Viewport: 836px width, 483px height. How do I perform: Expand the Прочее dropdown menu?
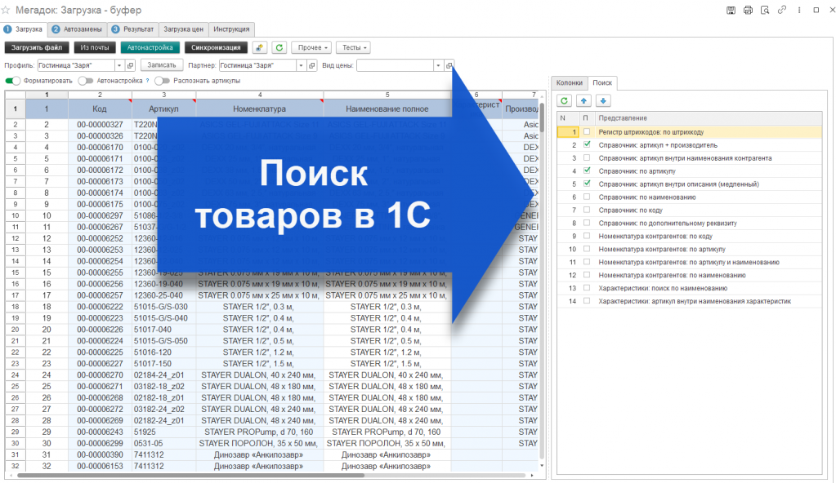pos(312,47)
